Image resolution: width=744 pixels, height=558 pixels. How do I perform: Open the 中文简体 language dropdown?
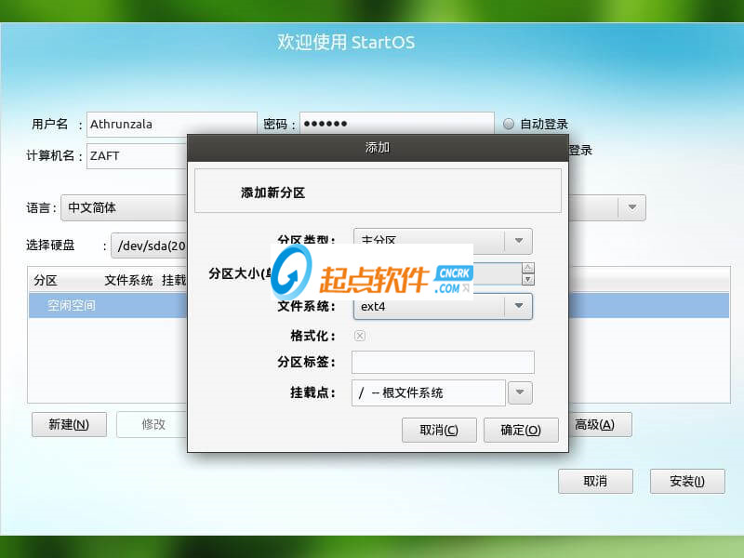coord(125,207)
